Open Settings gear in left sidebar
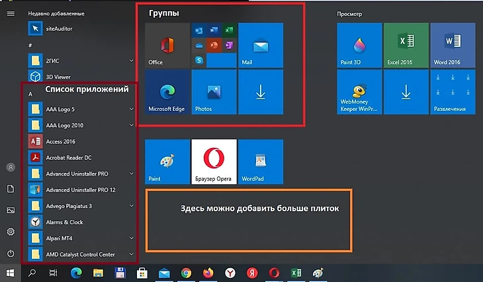 click(x=11, y=232)
